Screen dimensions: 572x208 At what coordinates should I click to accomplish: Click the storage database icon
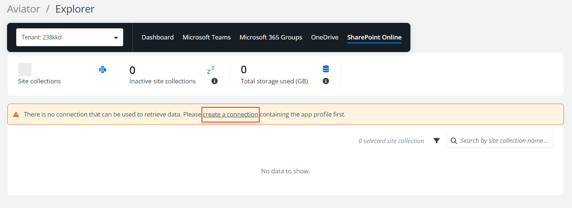[x=326, y=69]
